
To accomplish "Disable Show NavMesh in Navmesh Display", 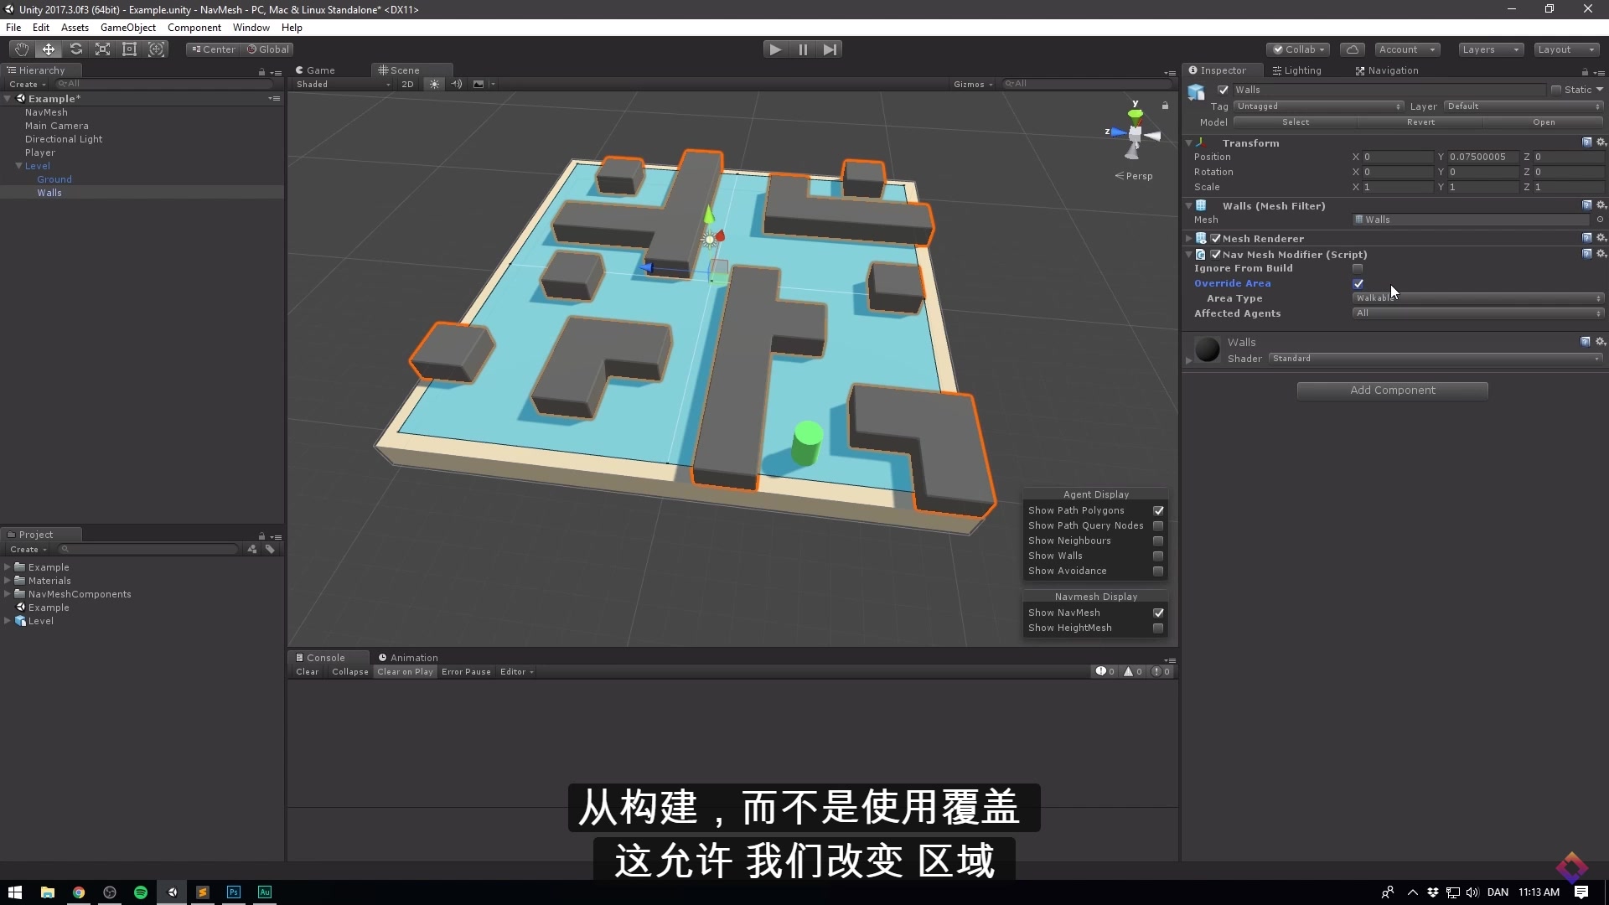I will [x=1158, y=613].
